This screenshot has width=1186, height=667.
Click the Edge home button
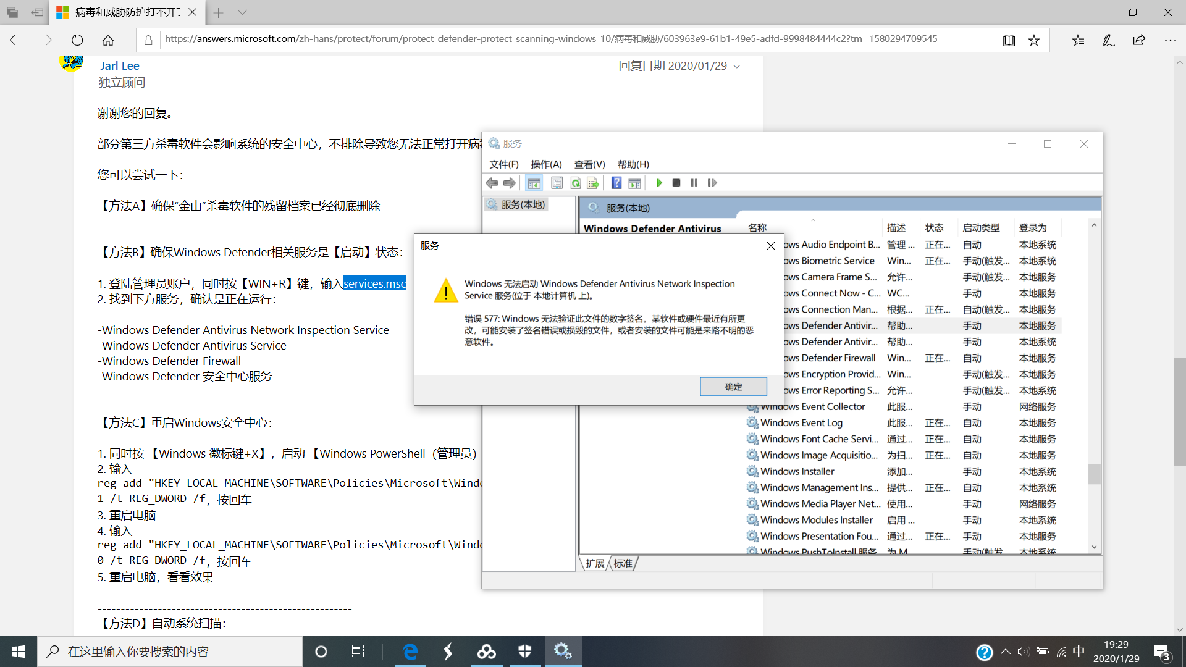[108, 40]
